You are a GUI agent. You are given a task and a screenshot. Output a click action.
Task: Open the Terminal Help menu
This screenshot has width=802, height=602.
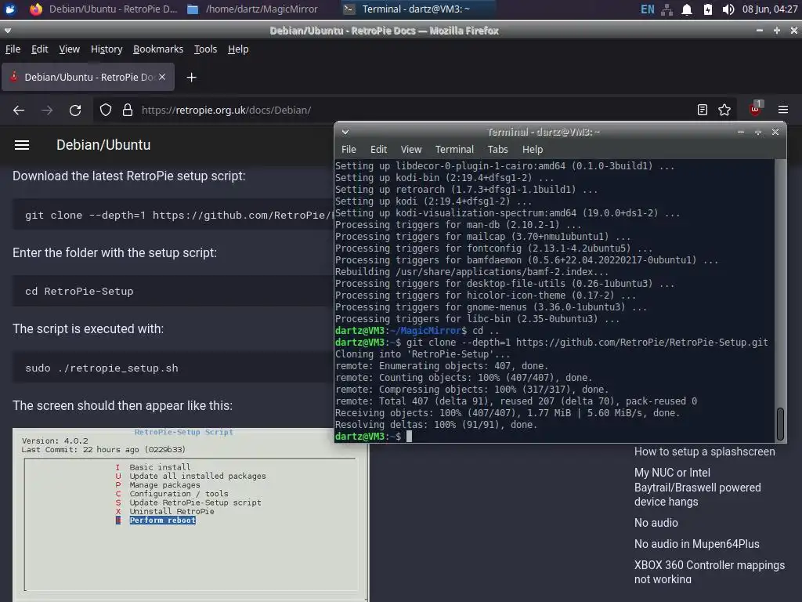pos(533,150)
